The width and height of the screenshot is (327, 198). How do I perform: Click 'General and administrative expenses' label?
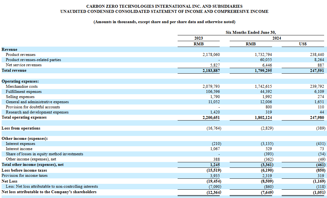(37, 102)
